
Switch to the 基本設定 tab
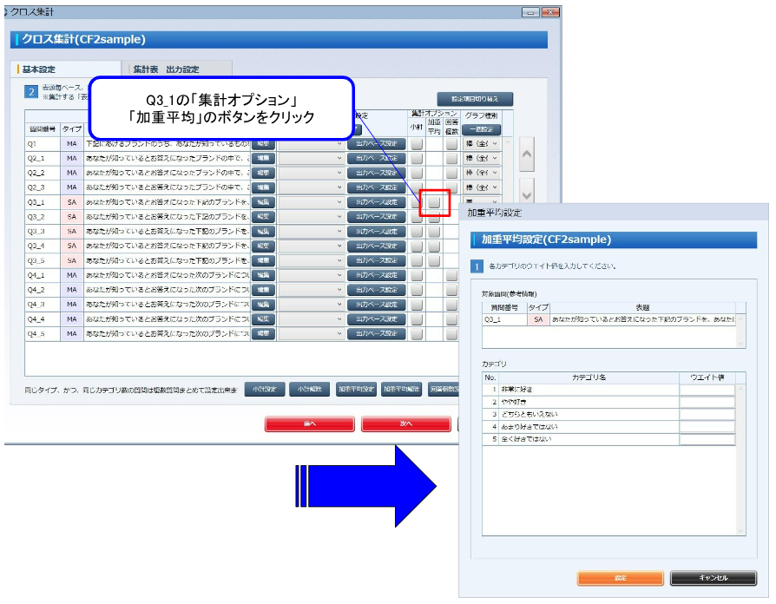tap(43, 69)
